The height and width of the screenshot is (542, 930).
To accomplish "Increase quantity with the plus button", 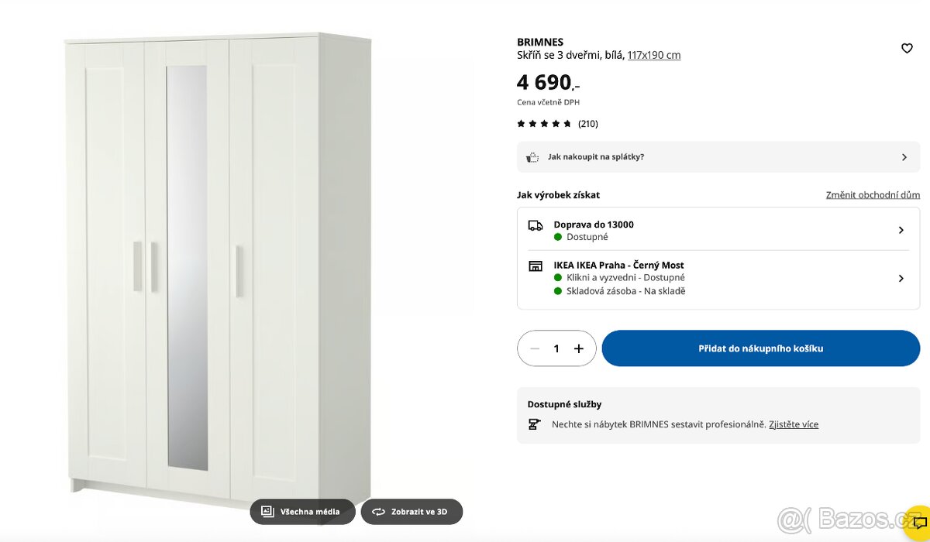I will 578,348.
